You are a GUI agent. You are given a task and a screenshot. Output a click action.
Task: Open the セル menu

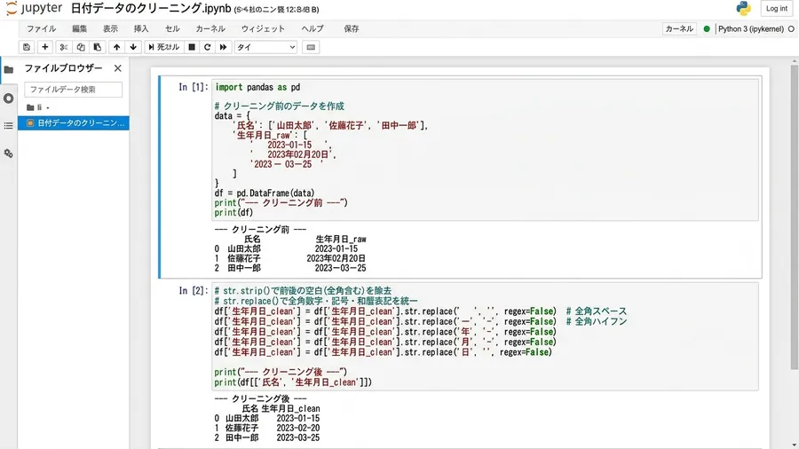point(172,28)
